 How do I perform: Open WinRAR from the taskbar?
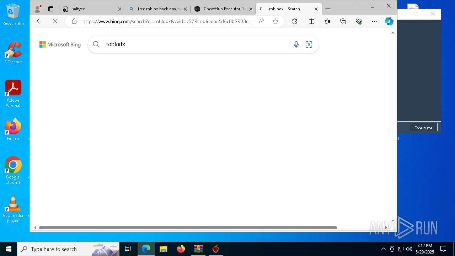(x=198, y=249)
